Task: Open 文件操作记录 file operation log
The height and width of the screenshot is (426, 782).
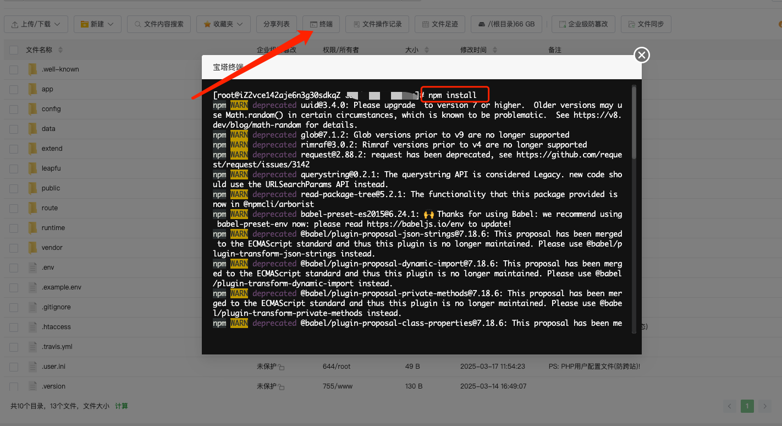Action: (x=377, y=24)
